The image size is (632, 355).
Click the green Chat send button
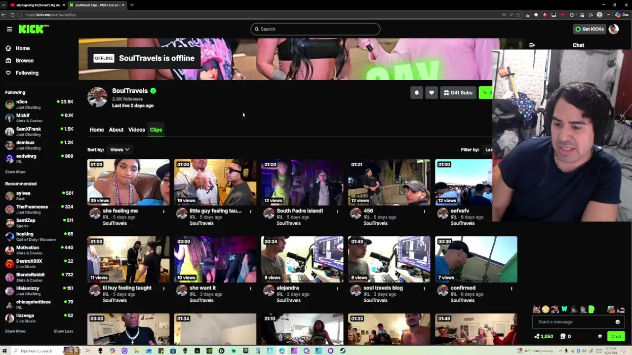pyautogui.click(x=616, y=336)
